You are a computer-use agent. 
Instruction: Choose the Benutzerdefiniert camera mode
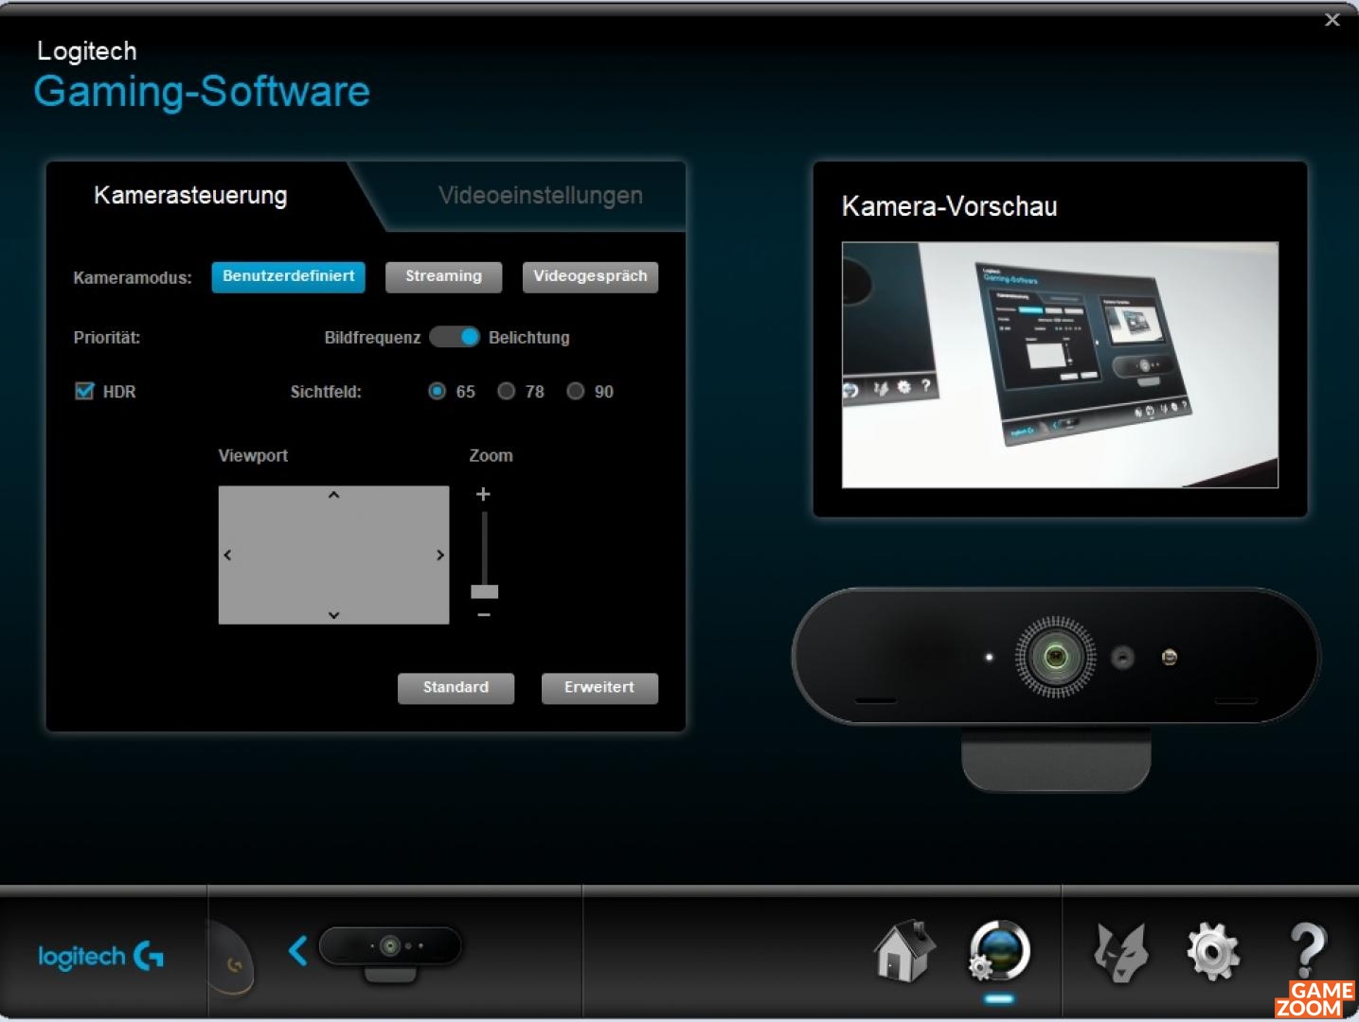click(x=288, y=276)
